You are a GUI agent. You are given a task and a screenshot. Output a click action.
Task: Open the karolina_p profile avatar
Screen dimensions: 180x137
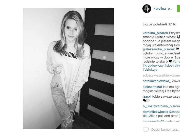pos(147,9)
